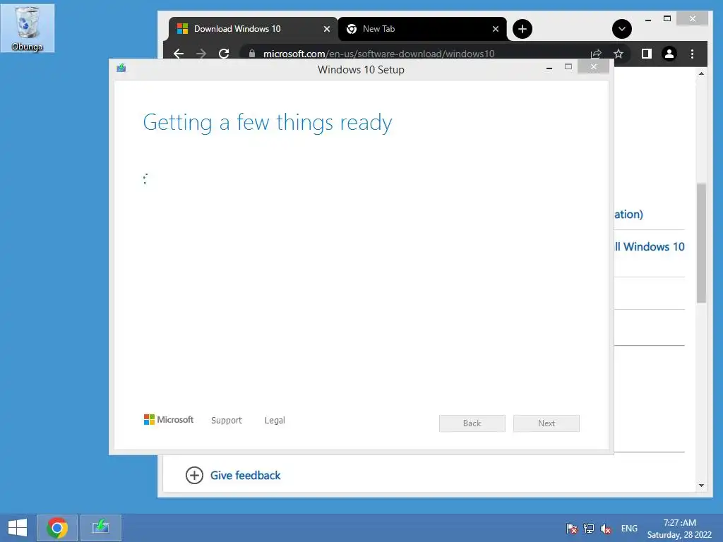
Task: Open the Legal link in Setup
Action: (x=275, y=421)
